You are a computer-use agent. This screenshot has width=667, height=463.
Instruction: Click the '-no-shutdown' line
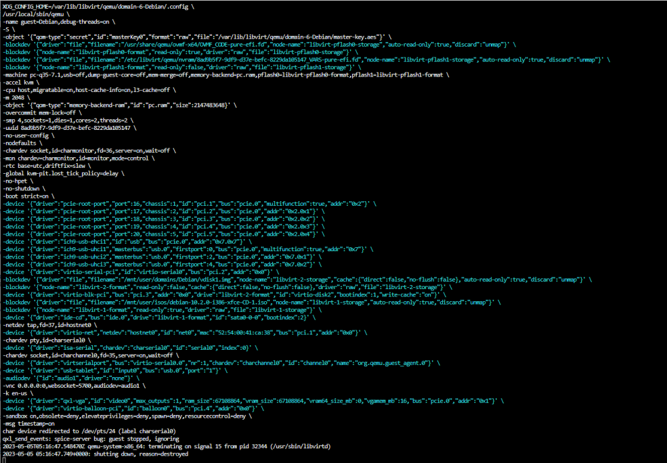click(24, 189)
